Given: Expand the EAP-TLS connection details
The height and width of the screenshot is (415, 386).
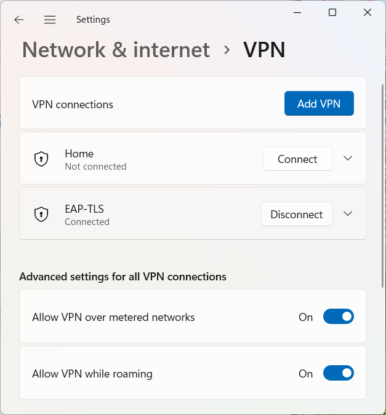Looking at the screenshot, I should (348, 213).
